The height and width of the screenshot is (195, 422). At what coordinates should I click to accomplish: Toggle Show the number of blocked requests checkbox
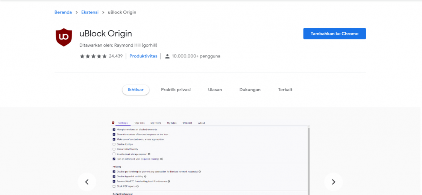[x=114, y=135]
